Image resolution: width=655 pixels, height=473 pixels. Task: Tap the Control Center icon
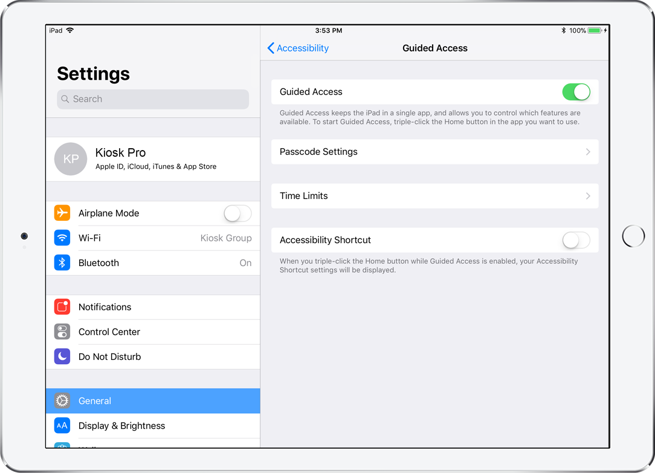[62, 331]
